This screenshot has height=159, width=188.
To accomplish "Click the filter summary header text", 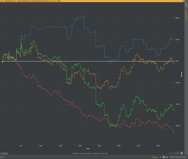I will (x=31, y=1).
